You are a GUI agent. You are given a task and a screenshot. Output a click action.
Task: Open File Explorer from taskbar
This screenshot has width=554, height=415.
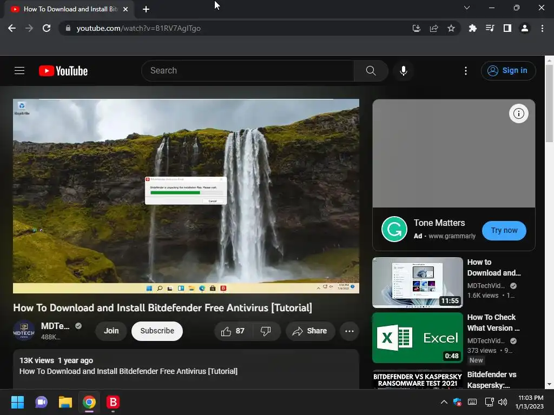[65, 402]
